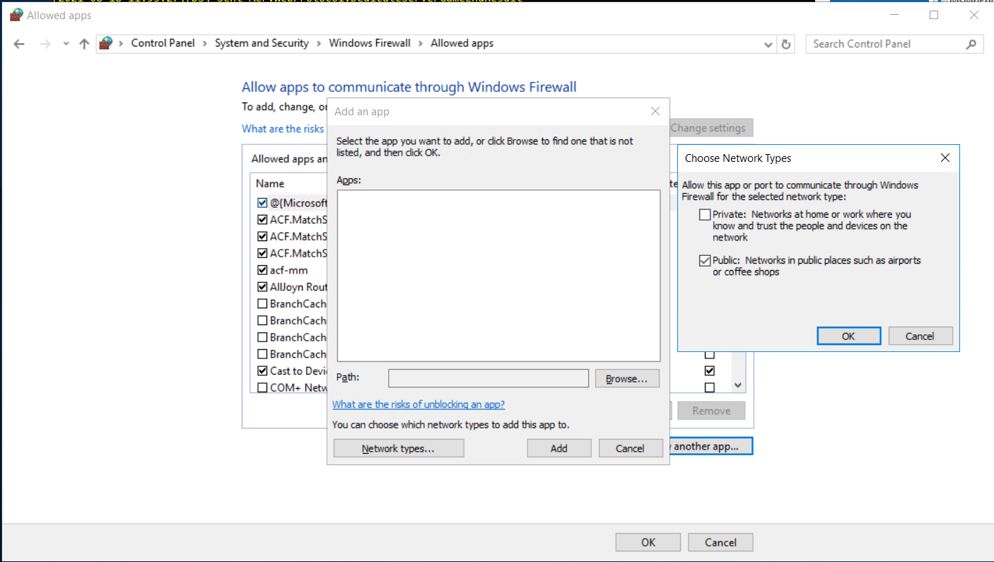Go up one level with Up arrow
The height and width of the screenshot is (562, 994).
84,44
